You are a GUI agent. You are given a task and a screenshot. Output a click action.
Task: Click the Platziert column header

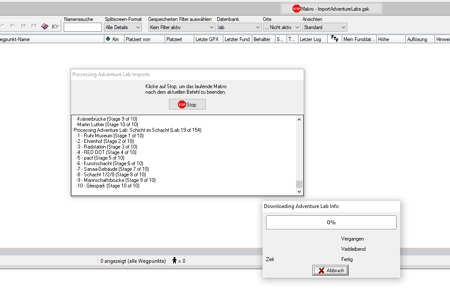tap(179, 39)
